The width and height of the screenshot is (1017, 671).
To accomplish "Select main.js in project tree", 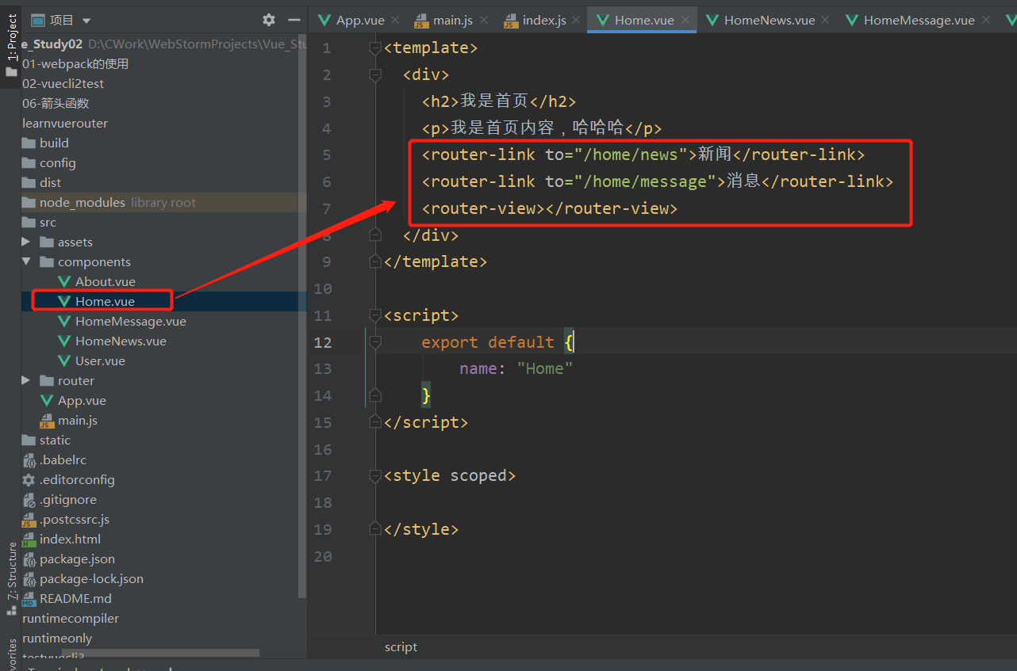I will click(x=78, y=420).
